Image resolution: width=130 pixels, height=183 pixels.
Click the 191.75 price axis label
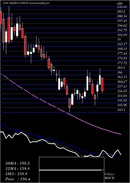122,30
